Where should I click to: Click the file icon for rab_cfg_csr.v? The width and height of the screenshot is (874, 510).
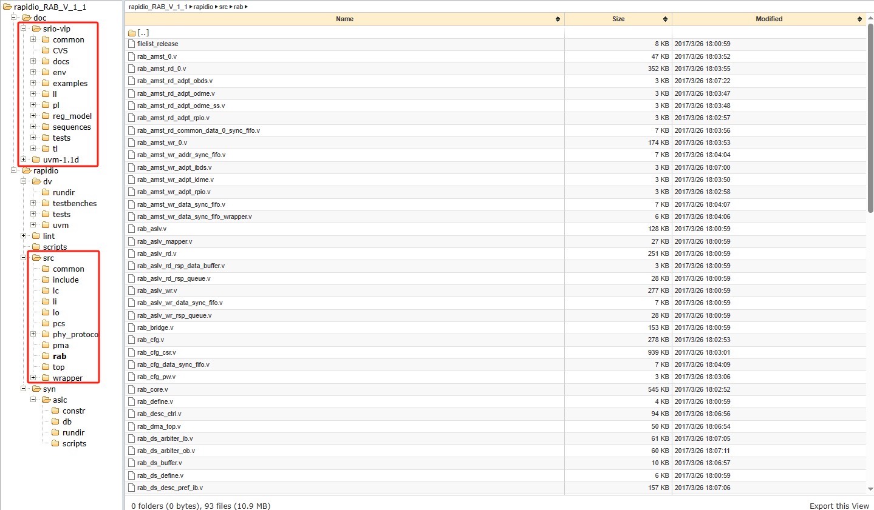(x=132, y=352)
